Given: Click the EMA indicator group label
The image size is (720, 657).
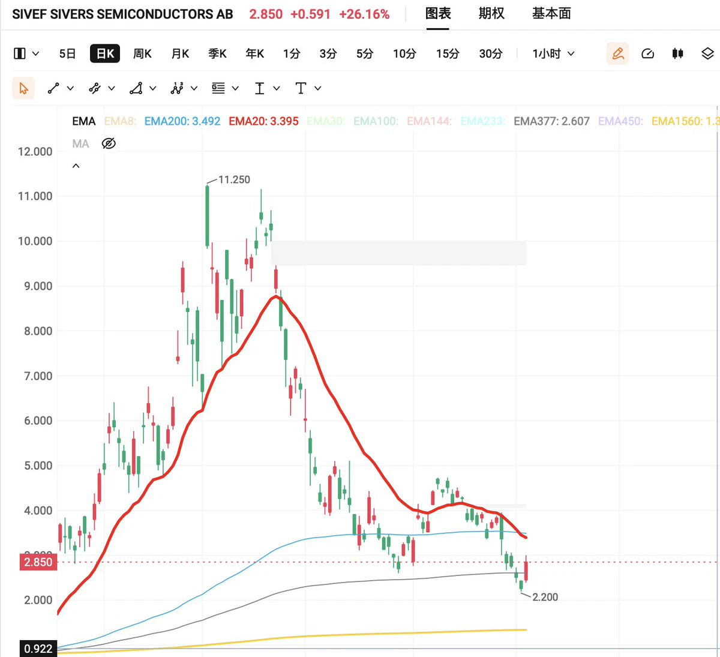Looking at the screenshot, I should [x=84, y=121].
